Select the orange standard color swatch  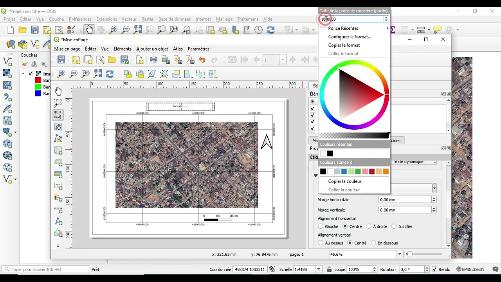(x=386, y=172)
